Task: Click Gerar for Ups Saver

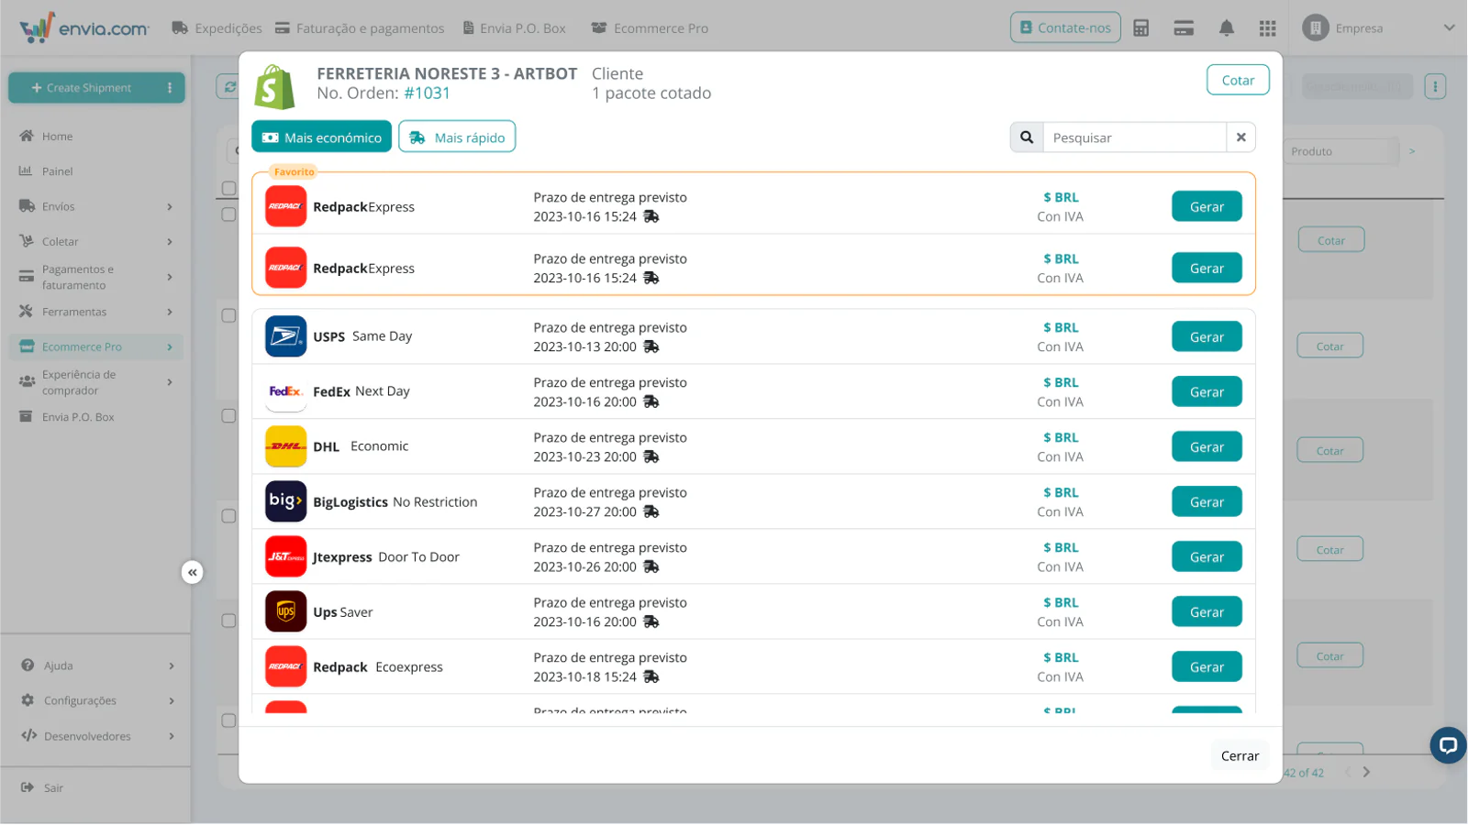Action: click(x=1207, y=611)
